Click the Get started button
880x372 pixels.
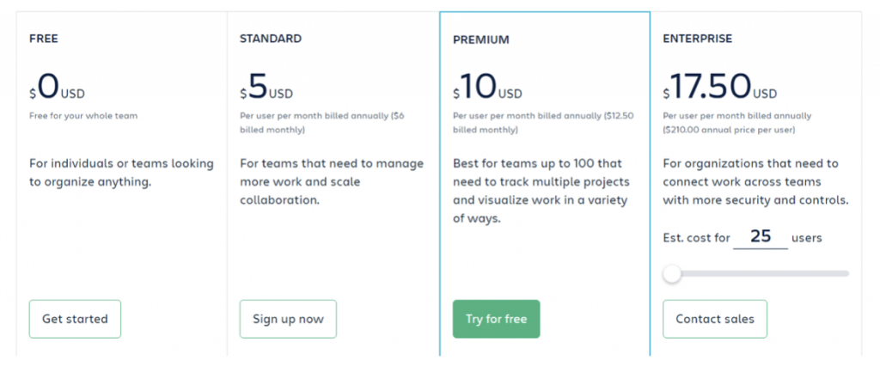[75, 319]
